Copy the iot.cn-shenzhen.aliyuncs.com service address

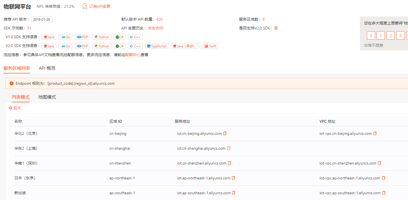[229, 163]
